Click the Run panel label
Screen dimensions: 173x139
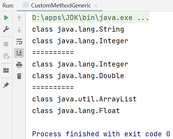coord(8,5)
